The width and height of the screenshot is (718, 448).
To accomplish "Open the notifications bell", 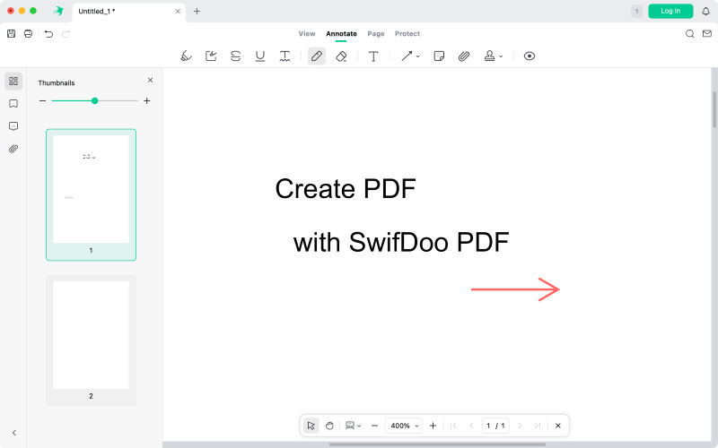I will 705,11.
